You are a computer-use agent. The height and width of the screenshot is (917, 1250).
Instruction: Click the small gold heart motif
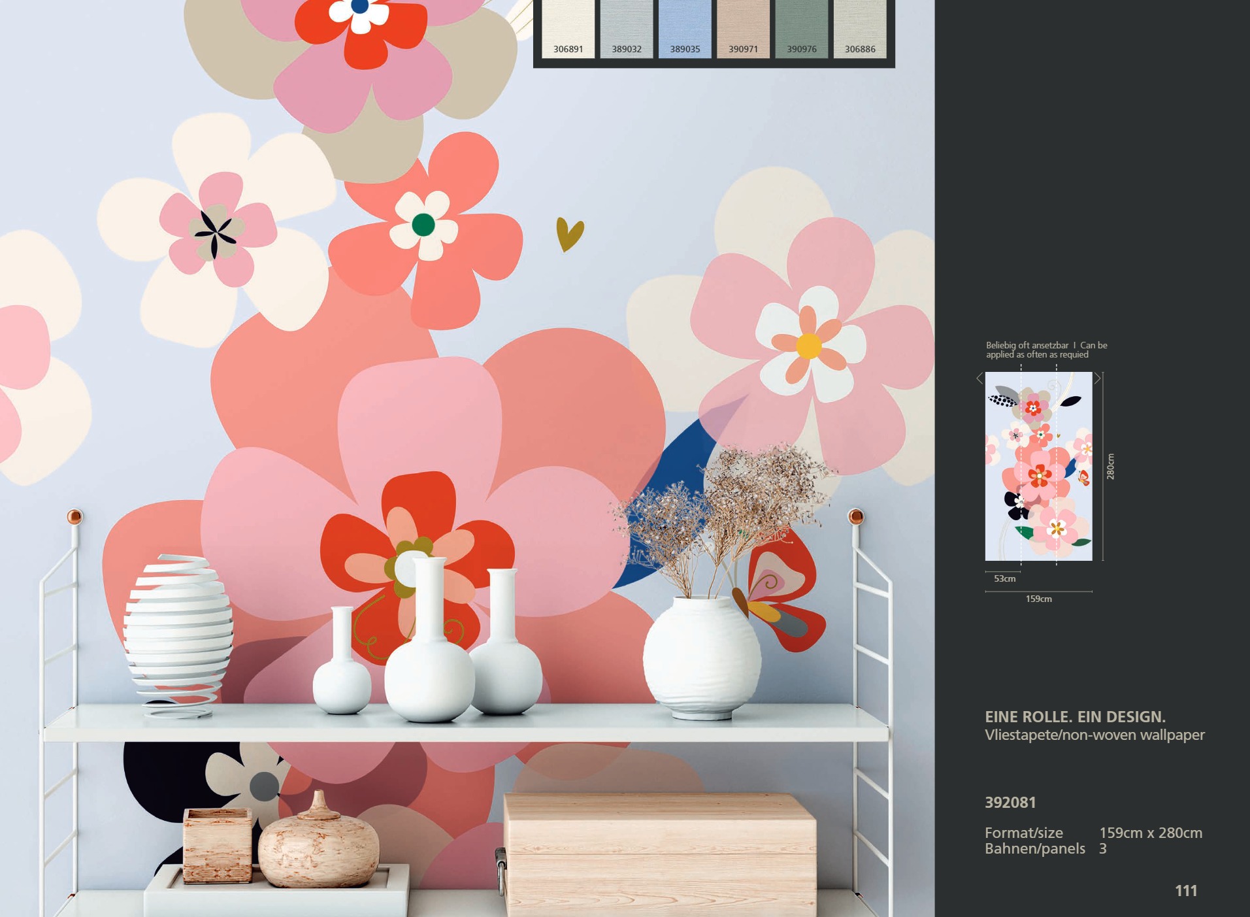[x=569, y=234]
